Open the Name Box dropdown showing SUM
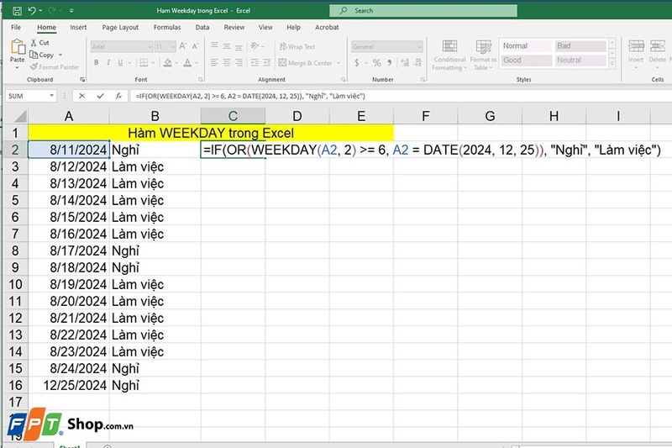The image size is (672, 448). click(x=51, y=96)
